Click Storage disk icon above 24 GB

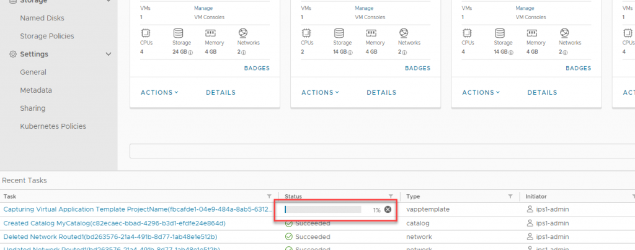(178, 33)
